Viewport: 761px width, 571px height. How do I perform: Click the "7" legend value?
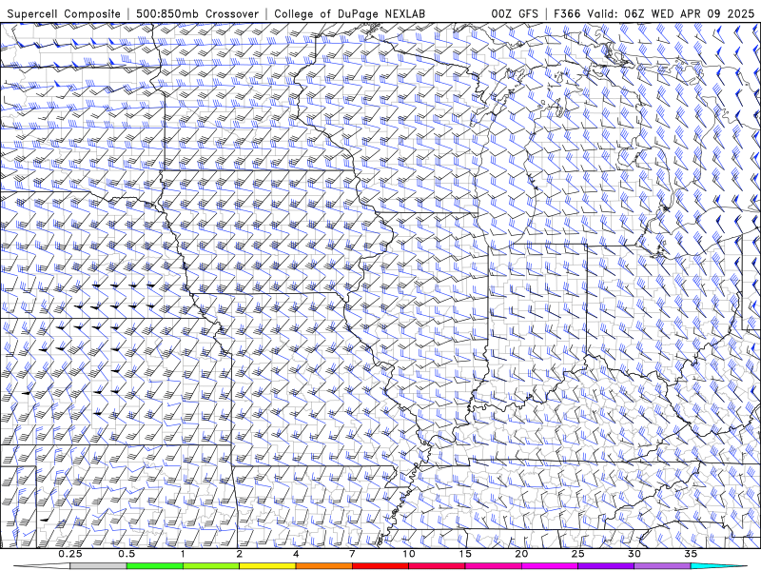[352, 554]
